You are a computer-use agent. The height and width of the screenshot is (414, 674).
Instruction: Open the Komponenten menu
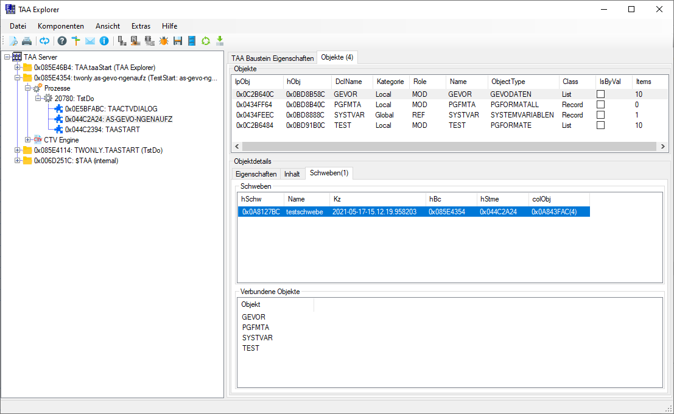[x=61, y=26]
